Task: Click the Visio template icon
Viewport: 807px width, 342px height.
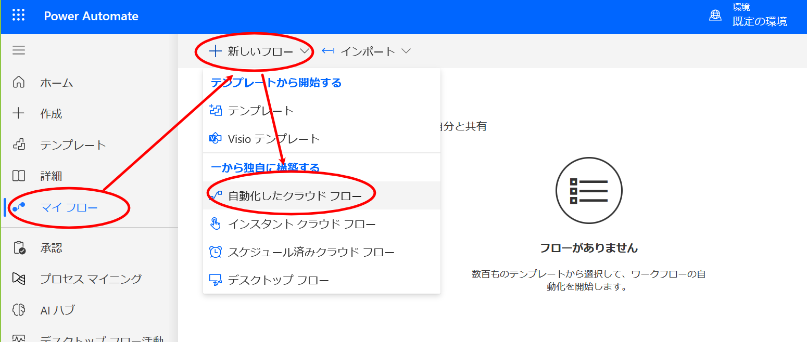Action: point(216,138)
